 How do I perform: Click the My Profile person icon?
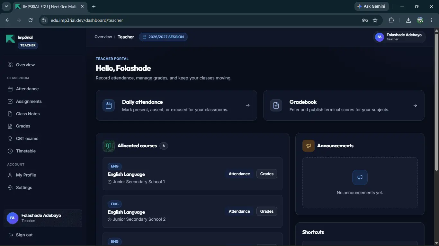(x=10, y=175)
